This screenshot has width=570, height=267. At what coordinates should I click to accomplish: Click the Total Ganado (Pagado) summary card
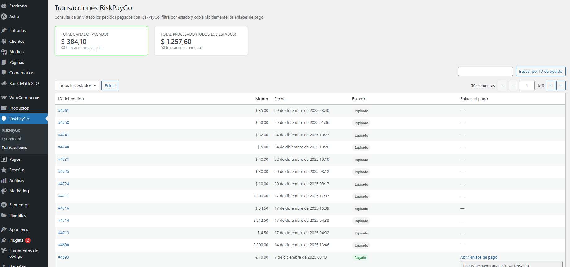101,41
